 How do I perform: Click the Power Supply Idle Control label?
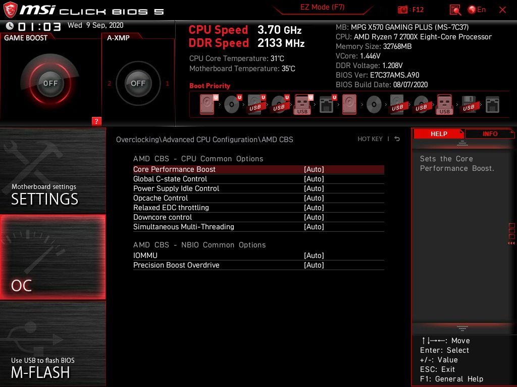(176, 188)
